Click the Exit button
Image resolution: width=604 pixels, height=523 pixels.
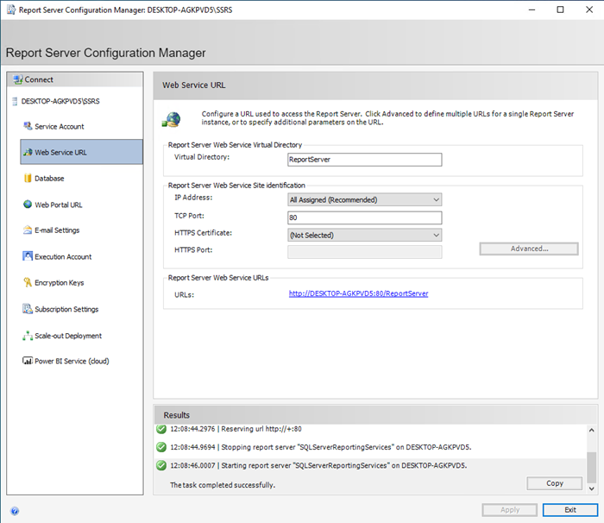[570, 510]
